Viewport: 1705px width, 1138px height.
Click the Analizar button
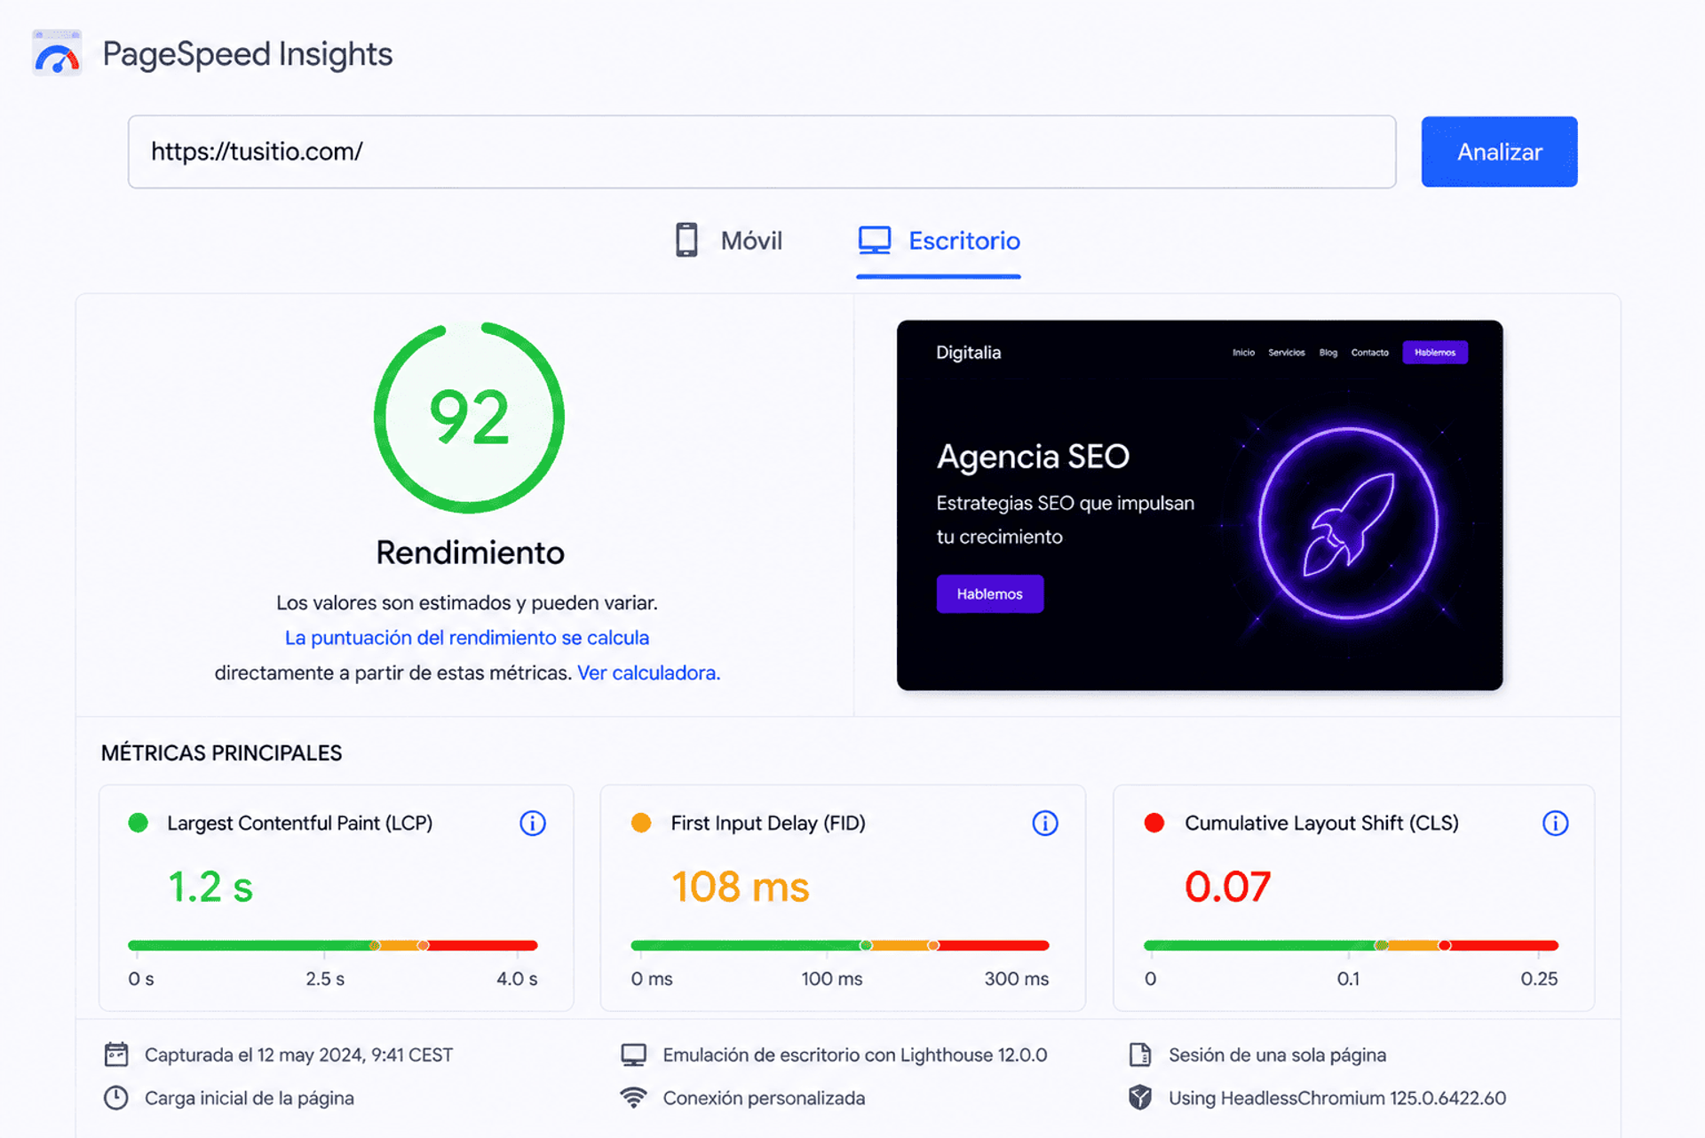1499,152
